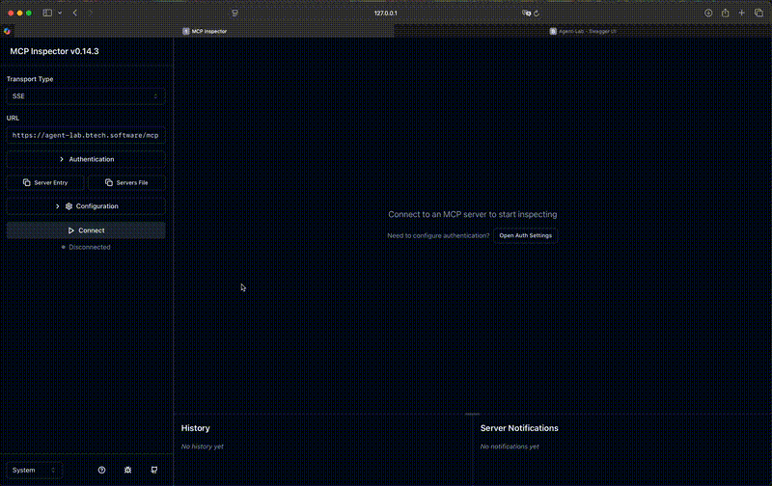Show Safari downloads
Image resolution: width=772 pixels, height=486 pixels.
point(708,13)
